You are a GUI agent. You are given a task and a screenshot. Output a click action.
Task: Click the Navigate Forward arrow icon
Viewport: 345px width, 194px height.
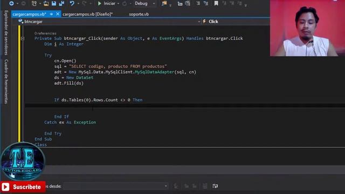point(23,3)
